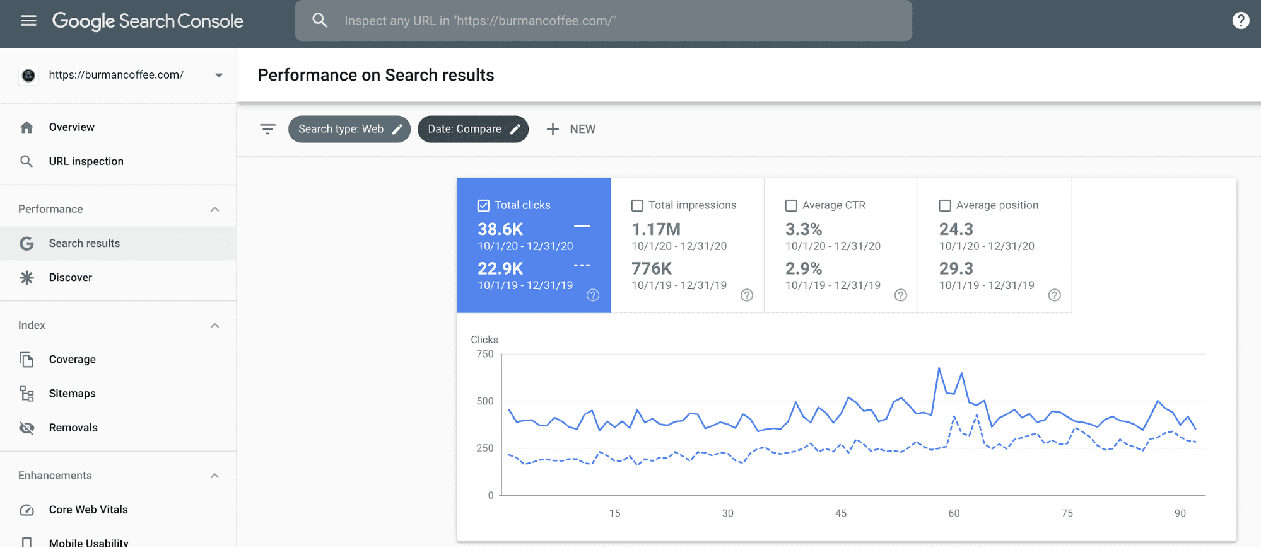Uncheck the Total clicks checkbox
1261x548 pixels.
pyautogui.click(x=484, y=205)
